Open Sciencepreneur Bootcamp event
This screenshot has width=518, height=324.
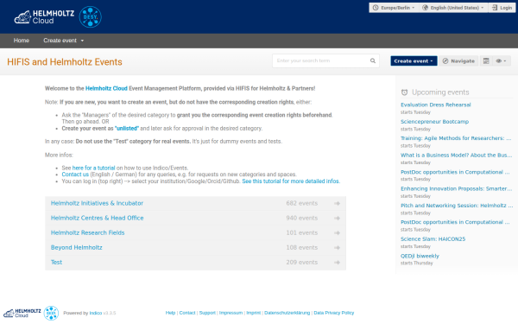pos(434,122)
